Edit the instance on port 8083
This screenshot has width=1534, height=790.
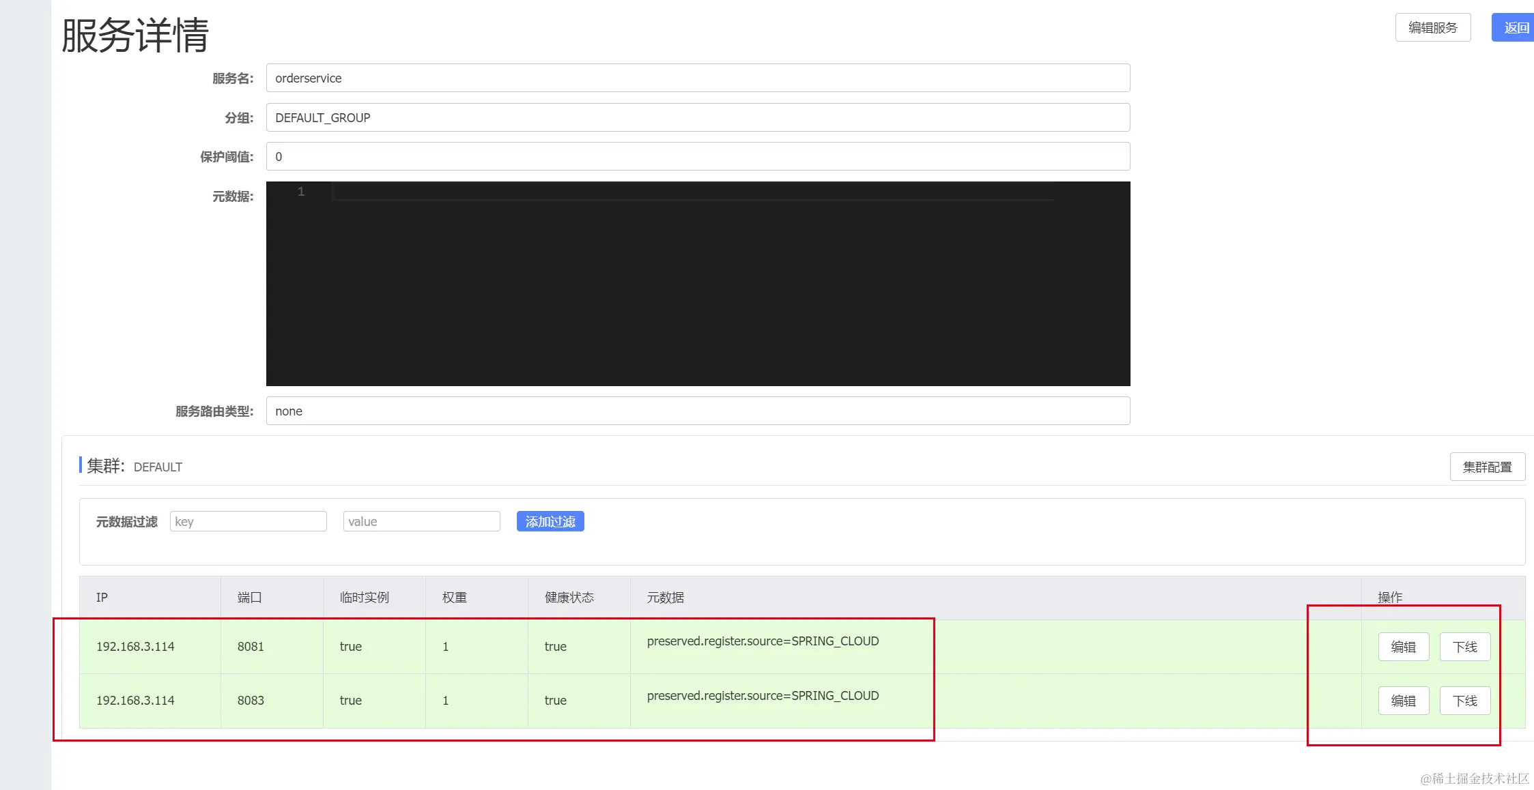[1403, 701]
